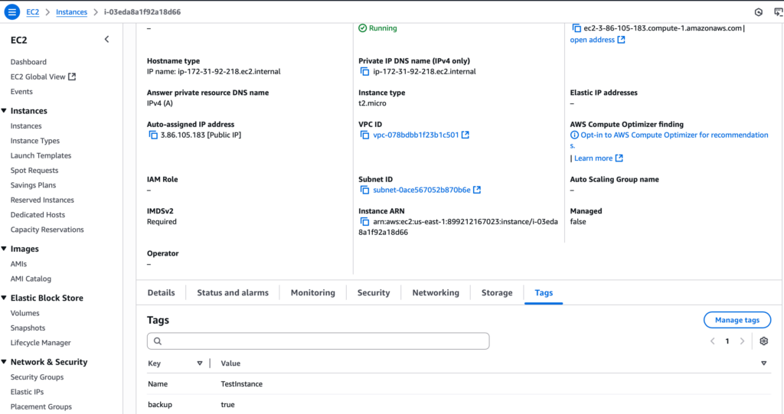Go to next page of tags
The image size is (784, 414).
pyautogui.click(x=742, y=341)
